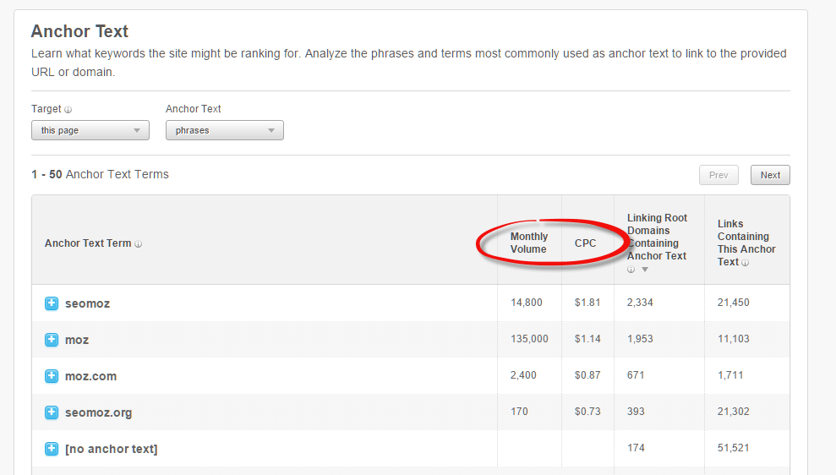Click linking root domains value 393
The image size is (836, 475).
click(636, 411)
